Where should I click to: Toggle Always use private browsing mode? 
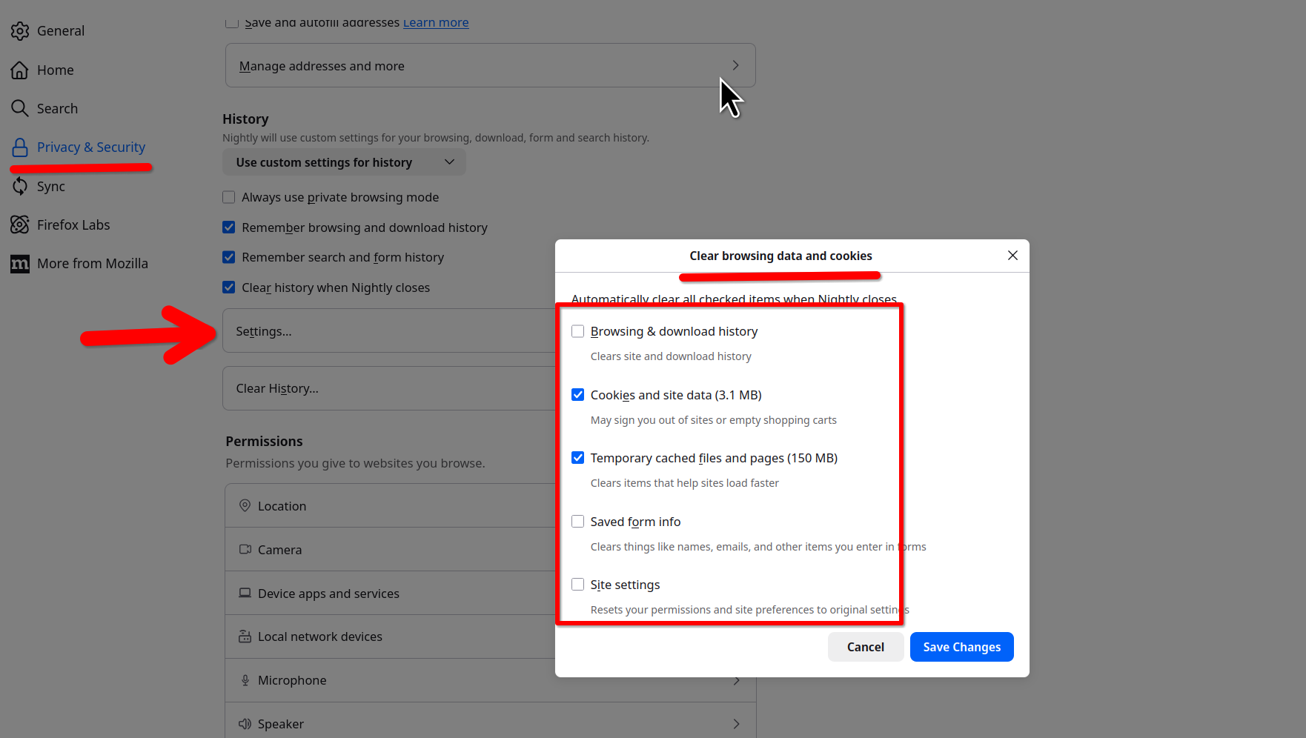click(229, 197)
